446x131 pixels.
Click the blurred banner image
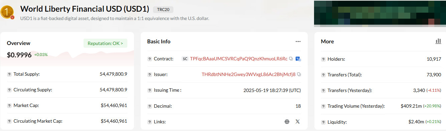(380, 13)
